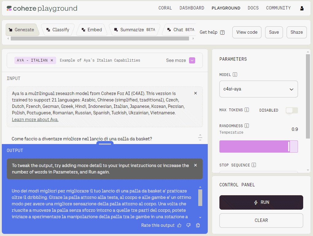Click into the Italian prompt input text

(x=82, y=139)
